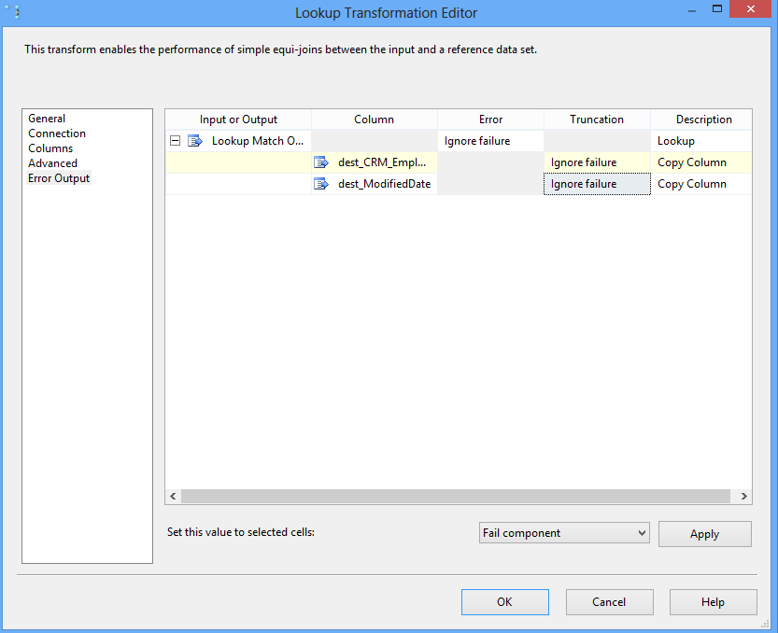This screenshot has height=633, width=778.
Task: Click the horizontal scrollbar left arrow
Action: click(173, 496)
